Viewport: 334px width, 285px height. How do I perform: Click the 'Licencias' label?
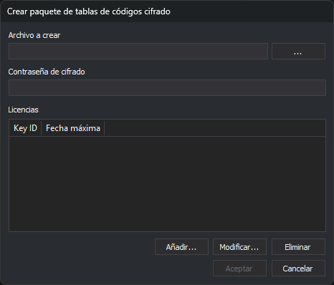23,110
